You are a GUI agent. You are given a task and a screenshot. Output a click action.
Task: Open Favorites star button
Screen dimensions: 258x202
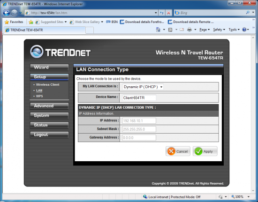(x=14, y=22)
